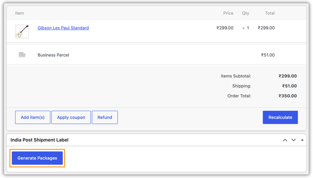Click the Generate Packages button
Viewport: 313px width, 178px height.
(x=37, y=158)
